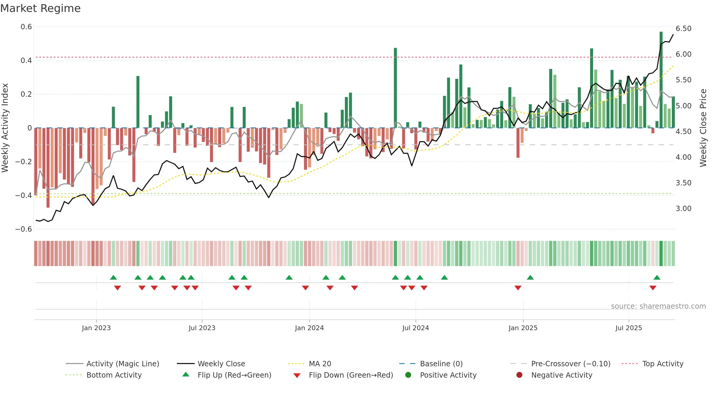The width and height of the screenshot is (716, 403).
Task: Click the Jan 2023 axis label
Action: pos(96,328)
